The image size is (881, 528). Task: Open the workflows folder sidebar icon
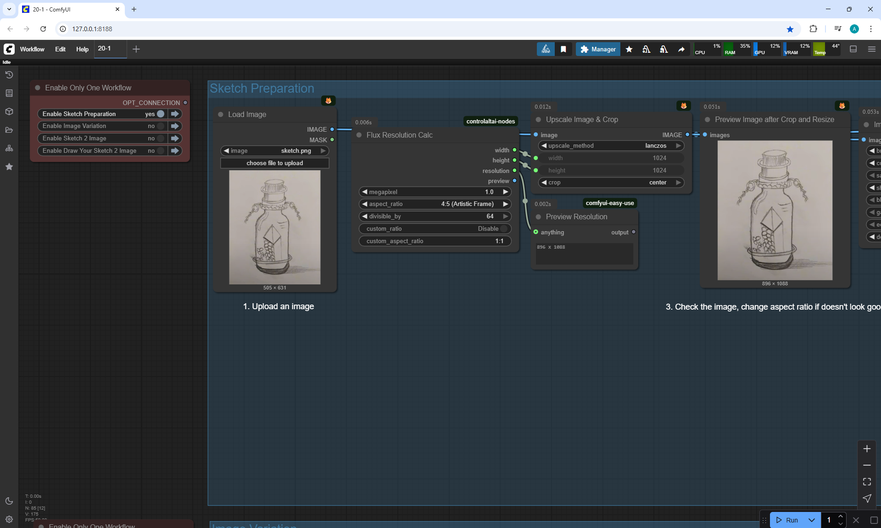(x=9, y=130)
